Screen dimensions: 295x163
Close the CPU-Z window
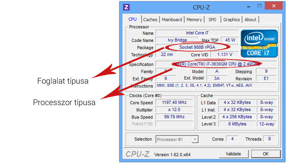pyautogui.click(x=274, y=6)
